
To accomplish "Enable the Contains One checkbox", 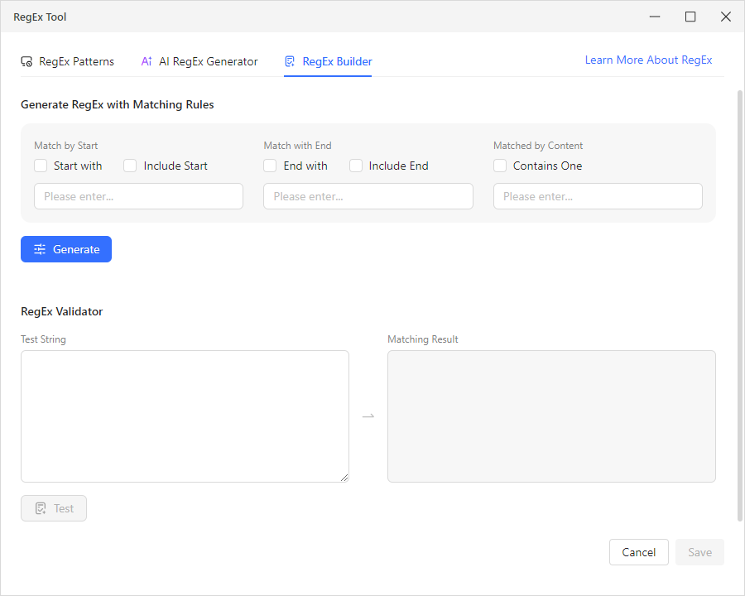I will point(500,166).
